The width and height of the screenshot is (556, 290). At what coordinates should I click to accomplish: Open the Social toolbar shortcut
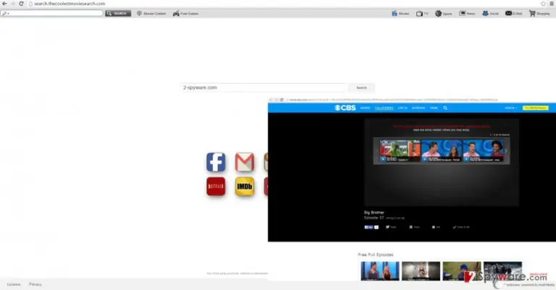point(490,14)
